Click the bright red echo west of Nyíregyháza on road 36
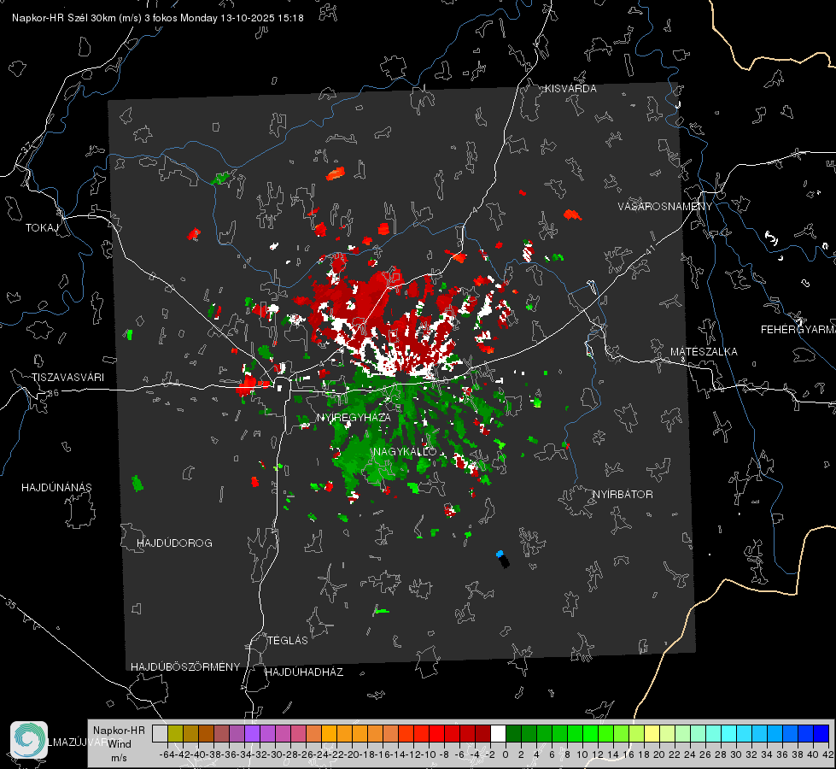Screen dimensions: 836x769 click(248, 384)
